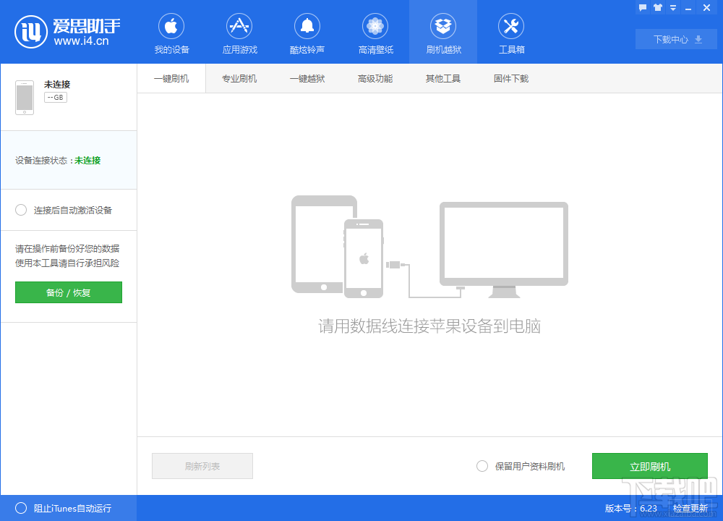Image resolution: width=723 pixels, height=521 pixels.
Task: Open the 酷炫铃声 ringtones section
Action: 307,32
